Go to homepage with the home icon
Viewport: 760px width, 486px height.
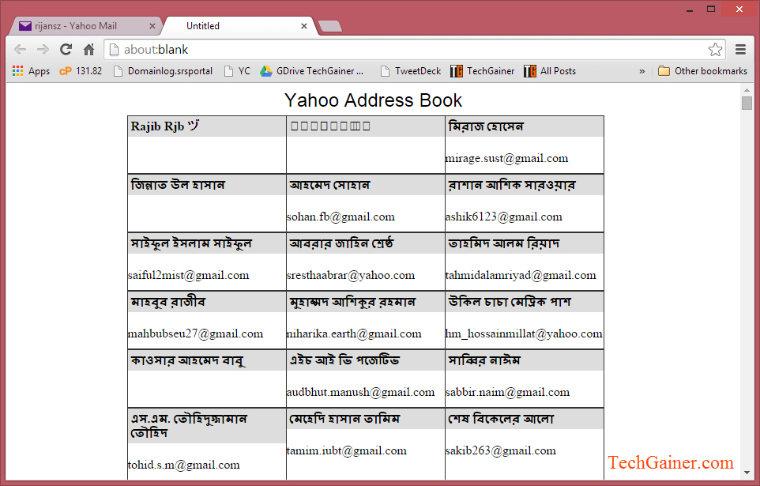(87, 49)
